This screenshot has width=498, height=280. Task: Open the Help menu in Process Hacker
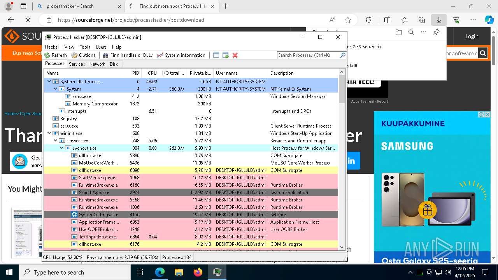[x=117, y=47]
